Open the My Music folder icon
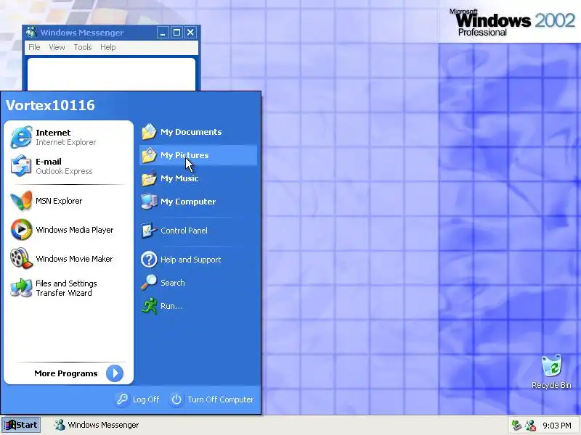581x435 pixels. point(149,178)
